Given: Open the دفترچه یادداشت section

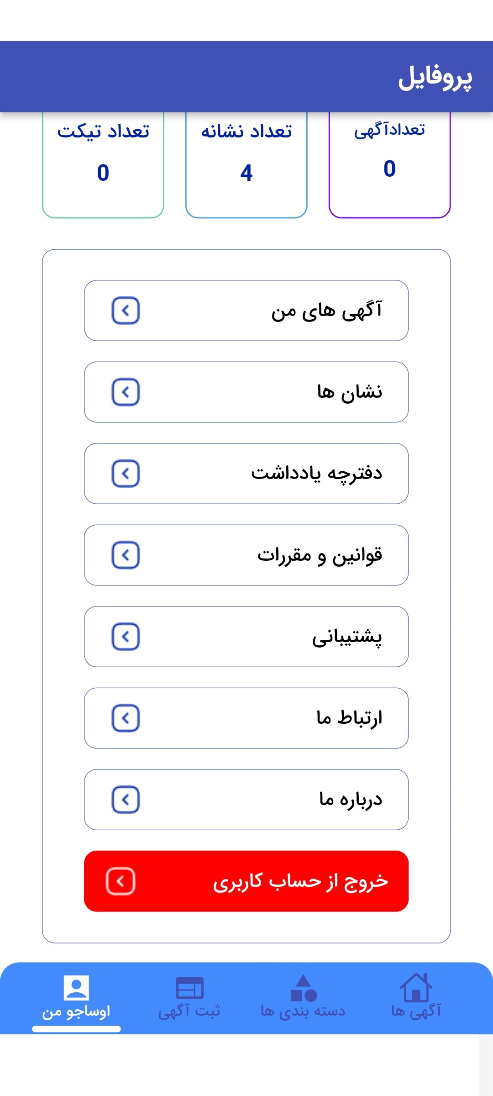Looking at the screenshot, I should pos(246,474).
